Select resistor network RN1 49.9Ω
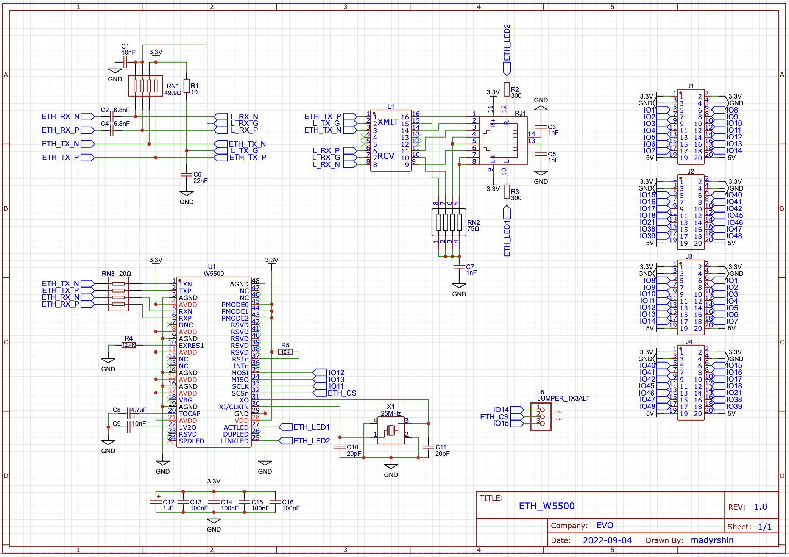The height and width of the screenshot is (557, 789). click(x=145, y=86)
